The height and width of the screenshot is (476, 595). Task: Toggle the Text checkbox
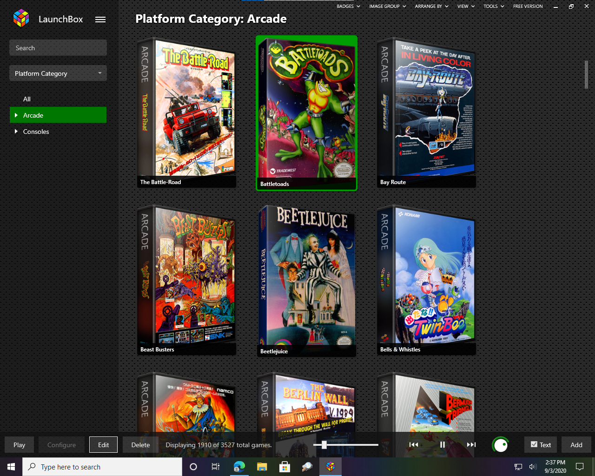[534, 444]
